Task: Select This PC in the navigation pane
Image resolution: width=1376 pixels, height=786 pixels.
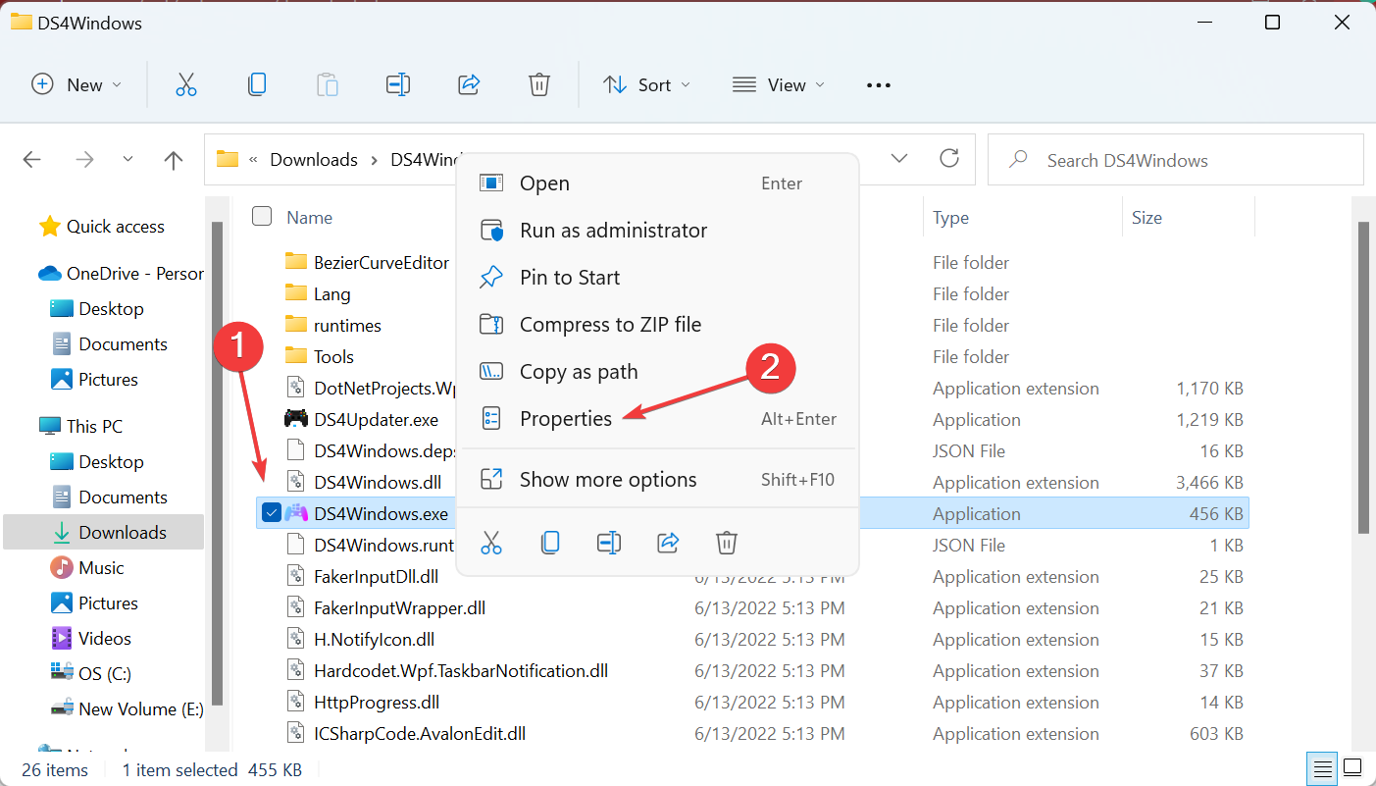Action: (x=80, y=427)
